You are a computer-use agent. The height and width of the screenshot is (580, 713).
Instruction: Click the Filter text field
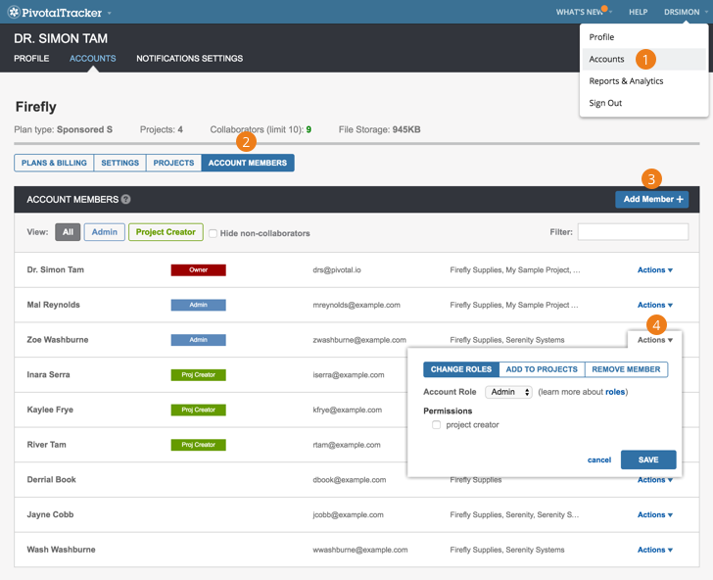pos(632,232)
